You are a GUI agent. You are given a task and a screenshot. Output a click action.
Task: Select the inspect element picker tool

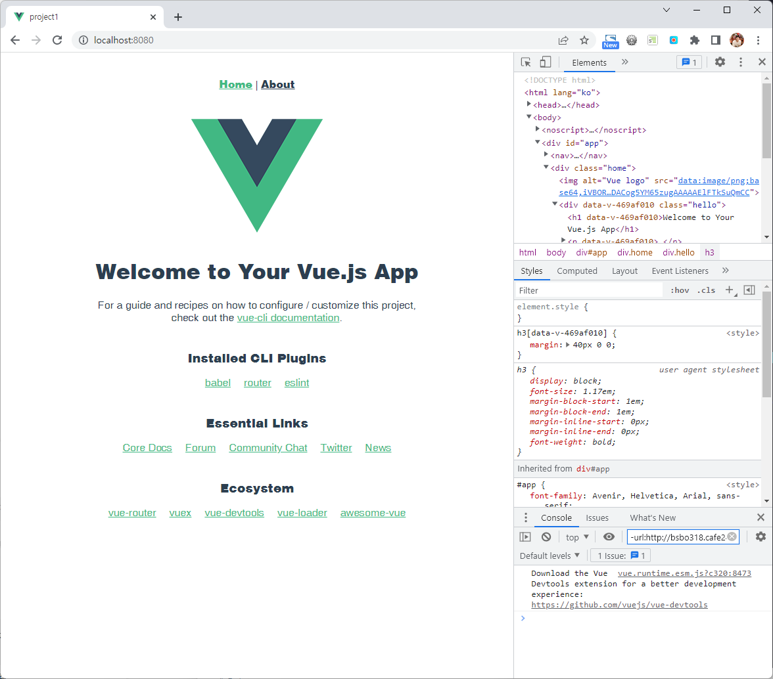click(x=526, y=62)
